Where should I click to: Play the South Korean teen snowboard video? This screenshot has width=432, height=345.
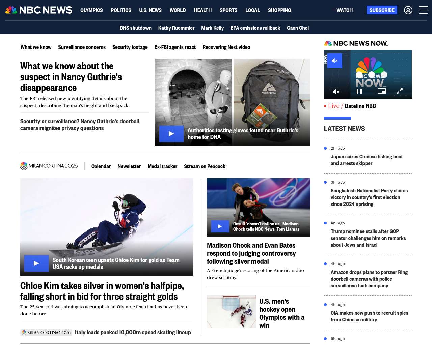[36, 263]
